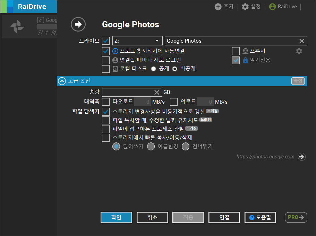Check 파일에 접근하는 프로세스 관찰

tap(106, 129)
